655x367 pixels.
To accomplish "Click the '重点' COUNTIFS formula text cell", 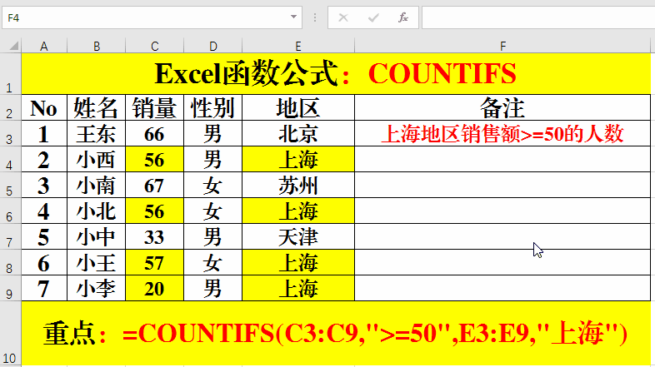I will (x=336, y=334).
